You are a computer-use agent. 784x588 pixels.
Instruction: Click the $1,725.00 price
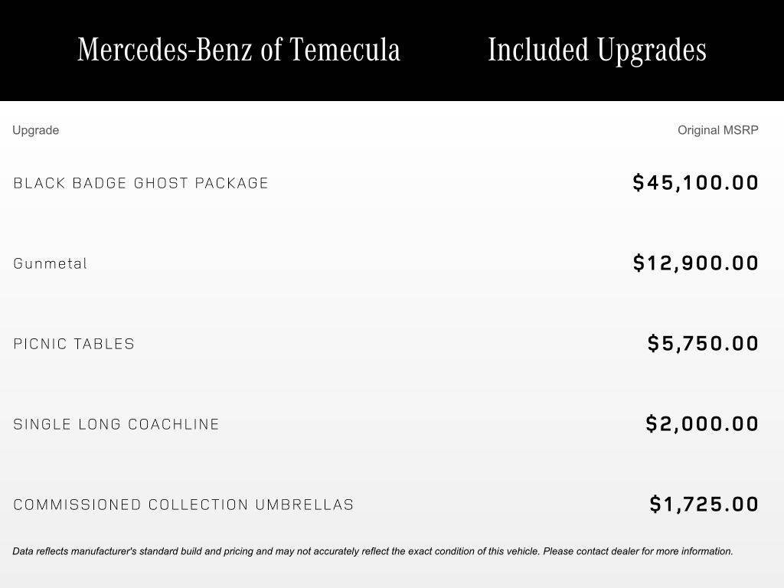704,504
